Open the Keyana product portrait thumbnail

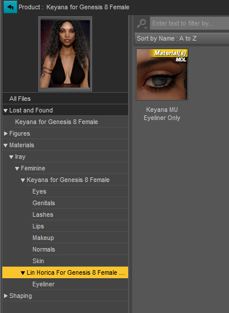[x=65, y=54]
